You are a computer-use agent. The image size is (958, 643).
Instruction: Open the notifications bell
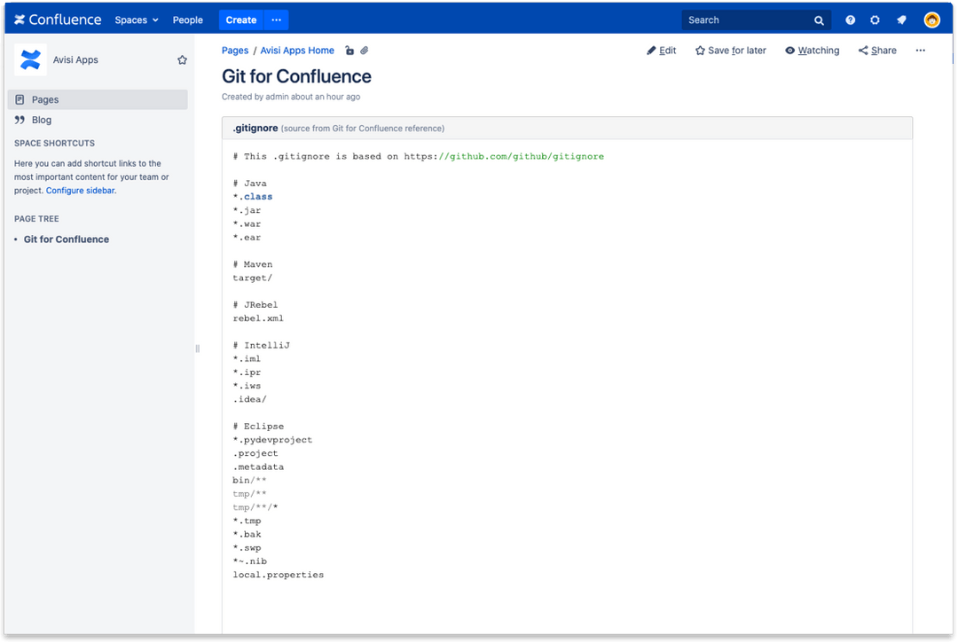pyautogui.click(x=900, y=19)
